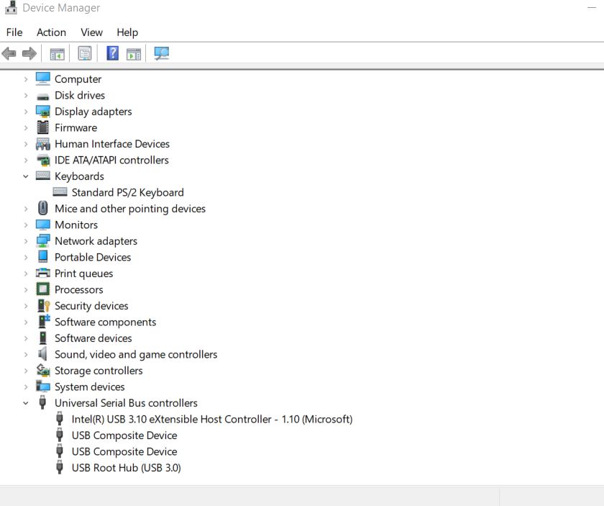
Task: Click the Network adapters icon
Action: [x=42, y=240]
